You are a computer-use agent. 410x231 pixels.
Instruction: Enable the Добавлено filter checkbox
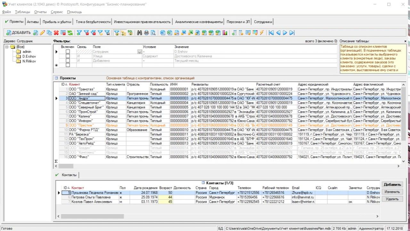tap(68, 61)
